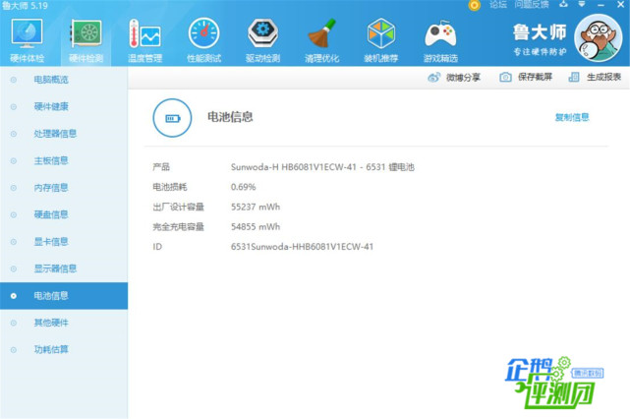This screenshot has width=630, height=419.
Task: Open the title bar main menu dropdown
Action: (582, 4)
